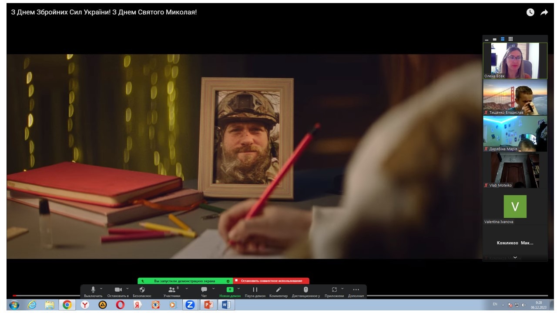
Task: Open the Безопасность shield icon
Action: click(142, 290)
